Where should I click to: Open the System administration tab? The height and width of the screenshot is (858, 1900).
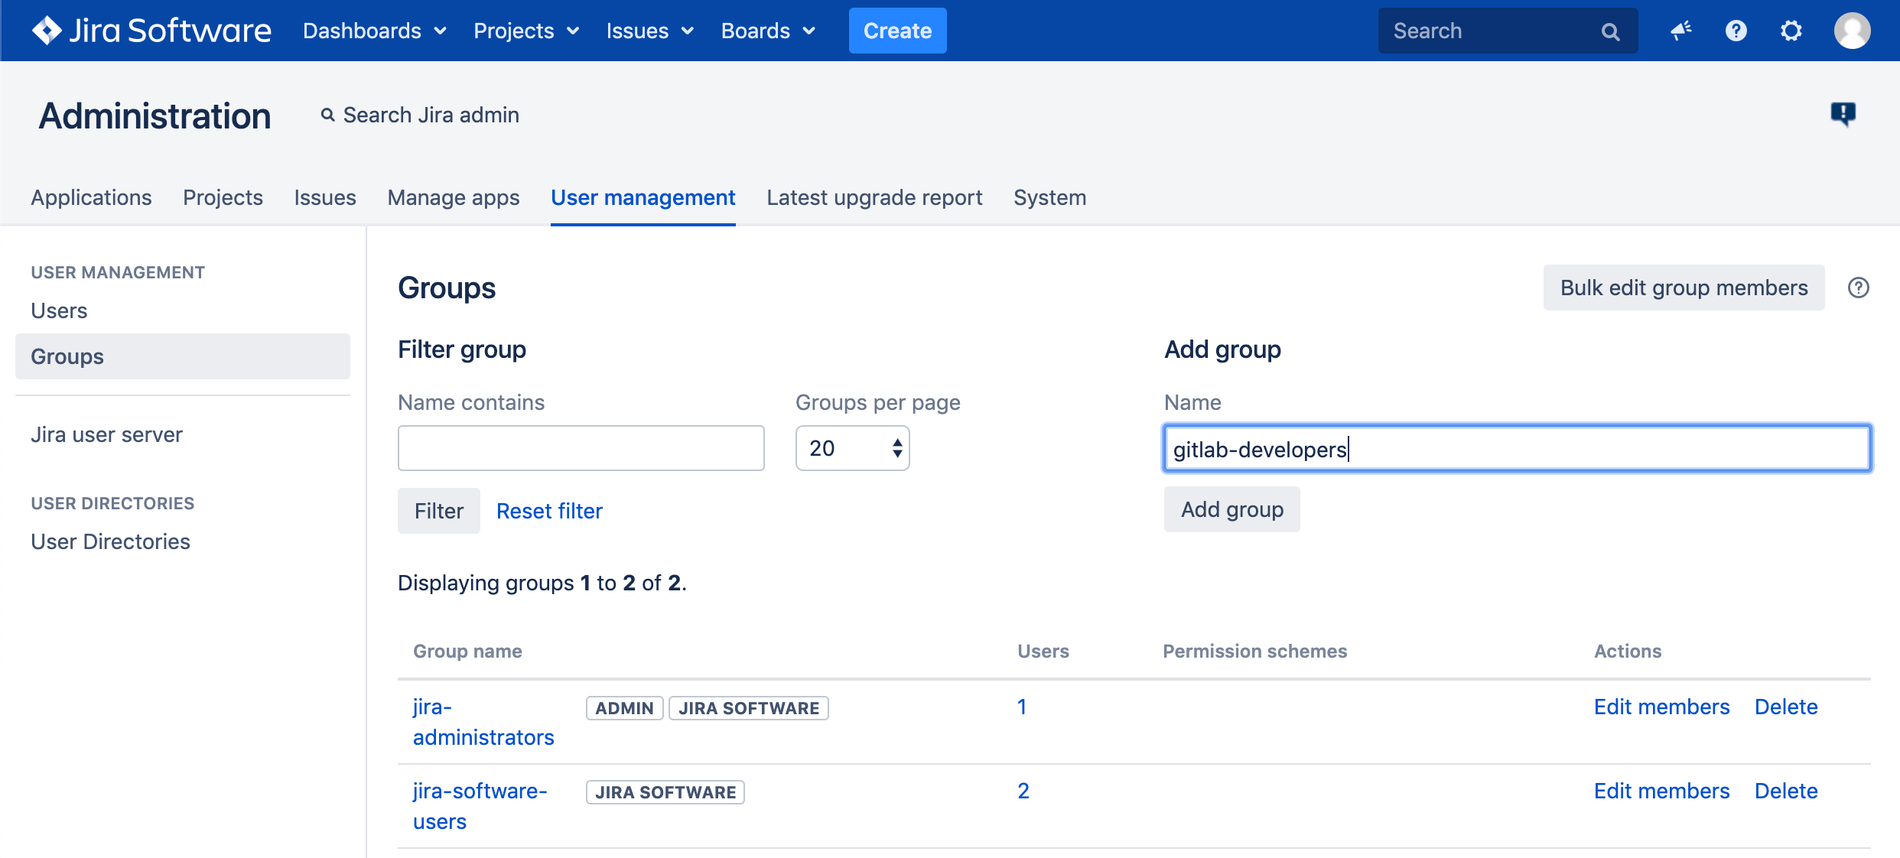pyautogui.click(x=1049, y=197)
